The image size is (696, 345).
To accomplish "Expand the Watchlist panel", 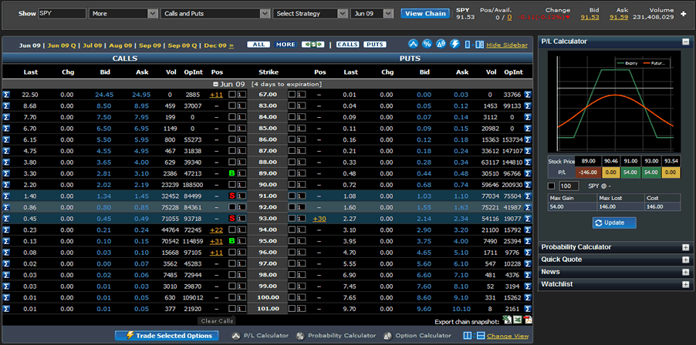I will tap(686, 285).
